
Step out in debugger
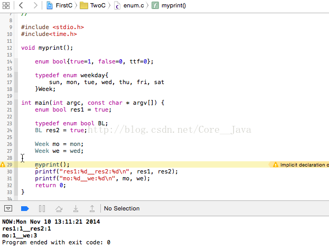[x=92, y=208]
